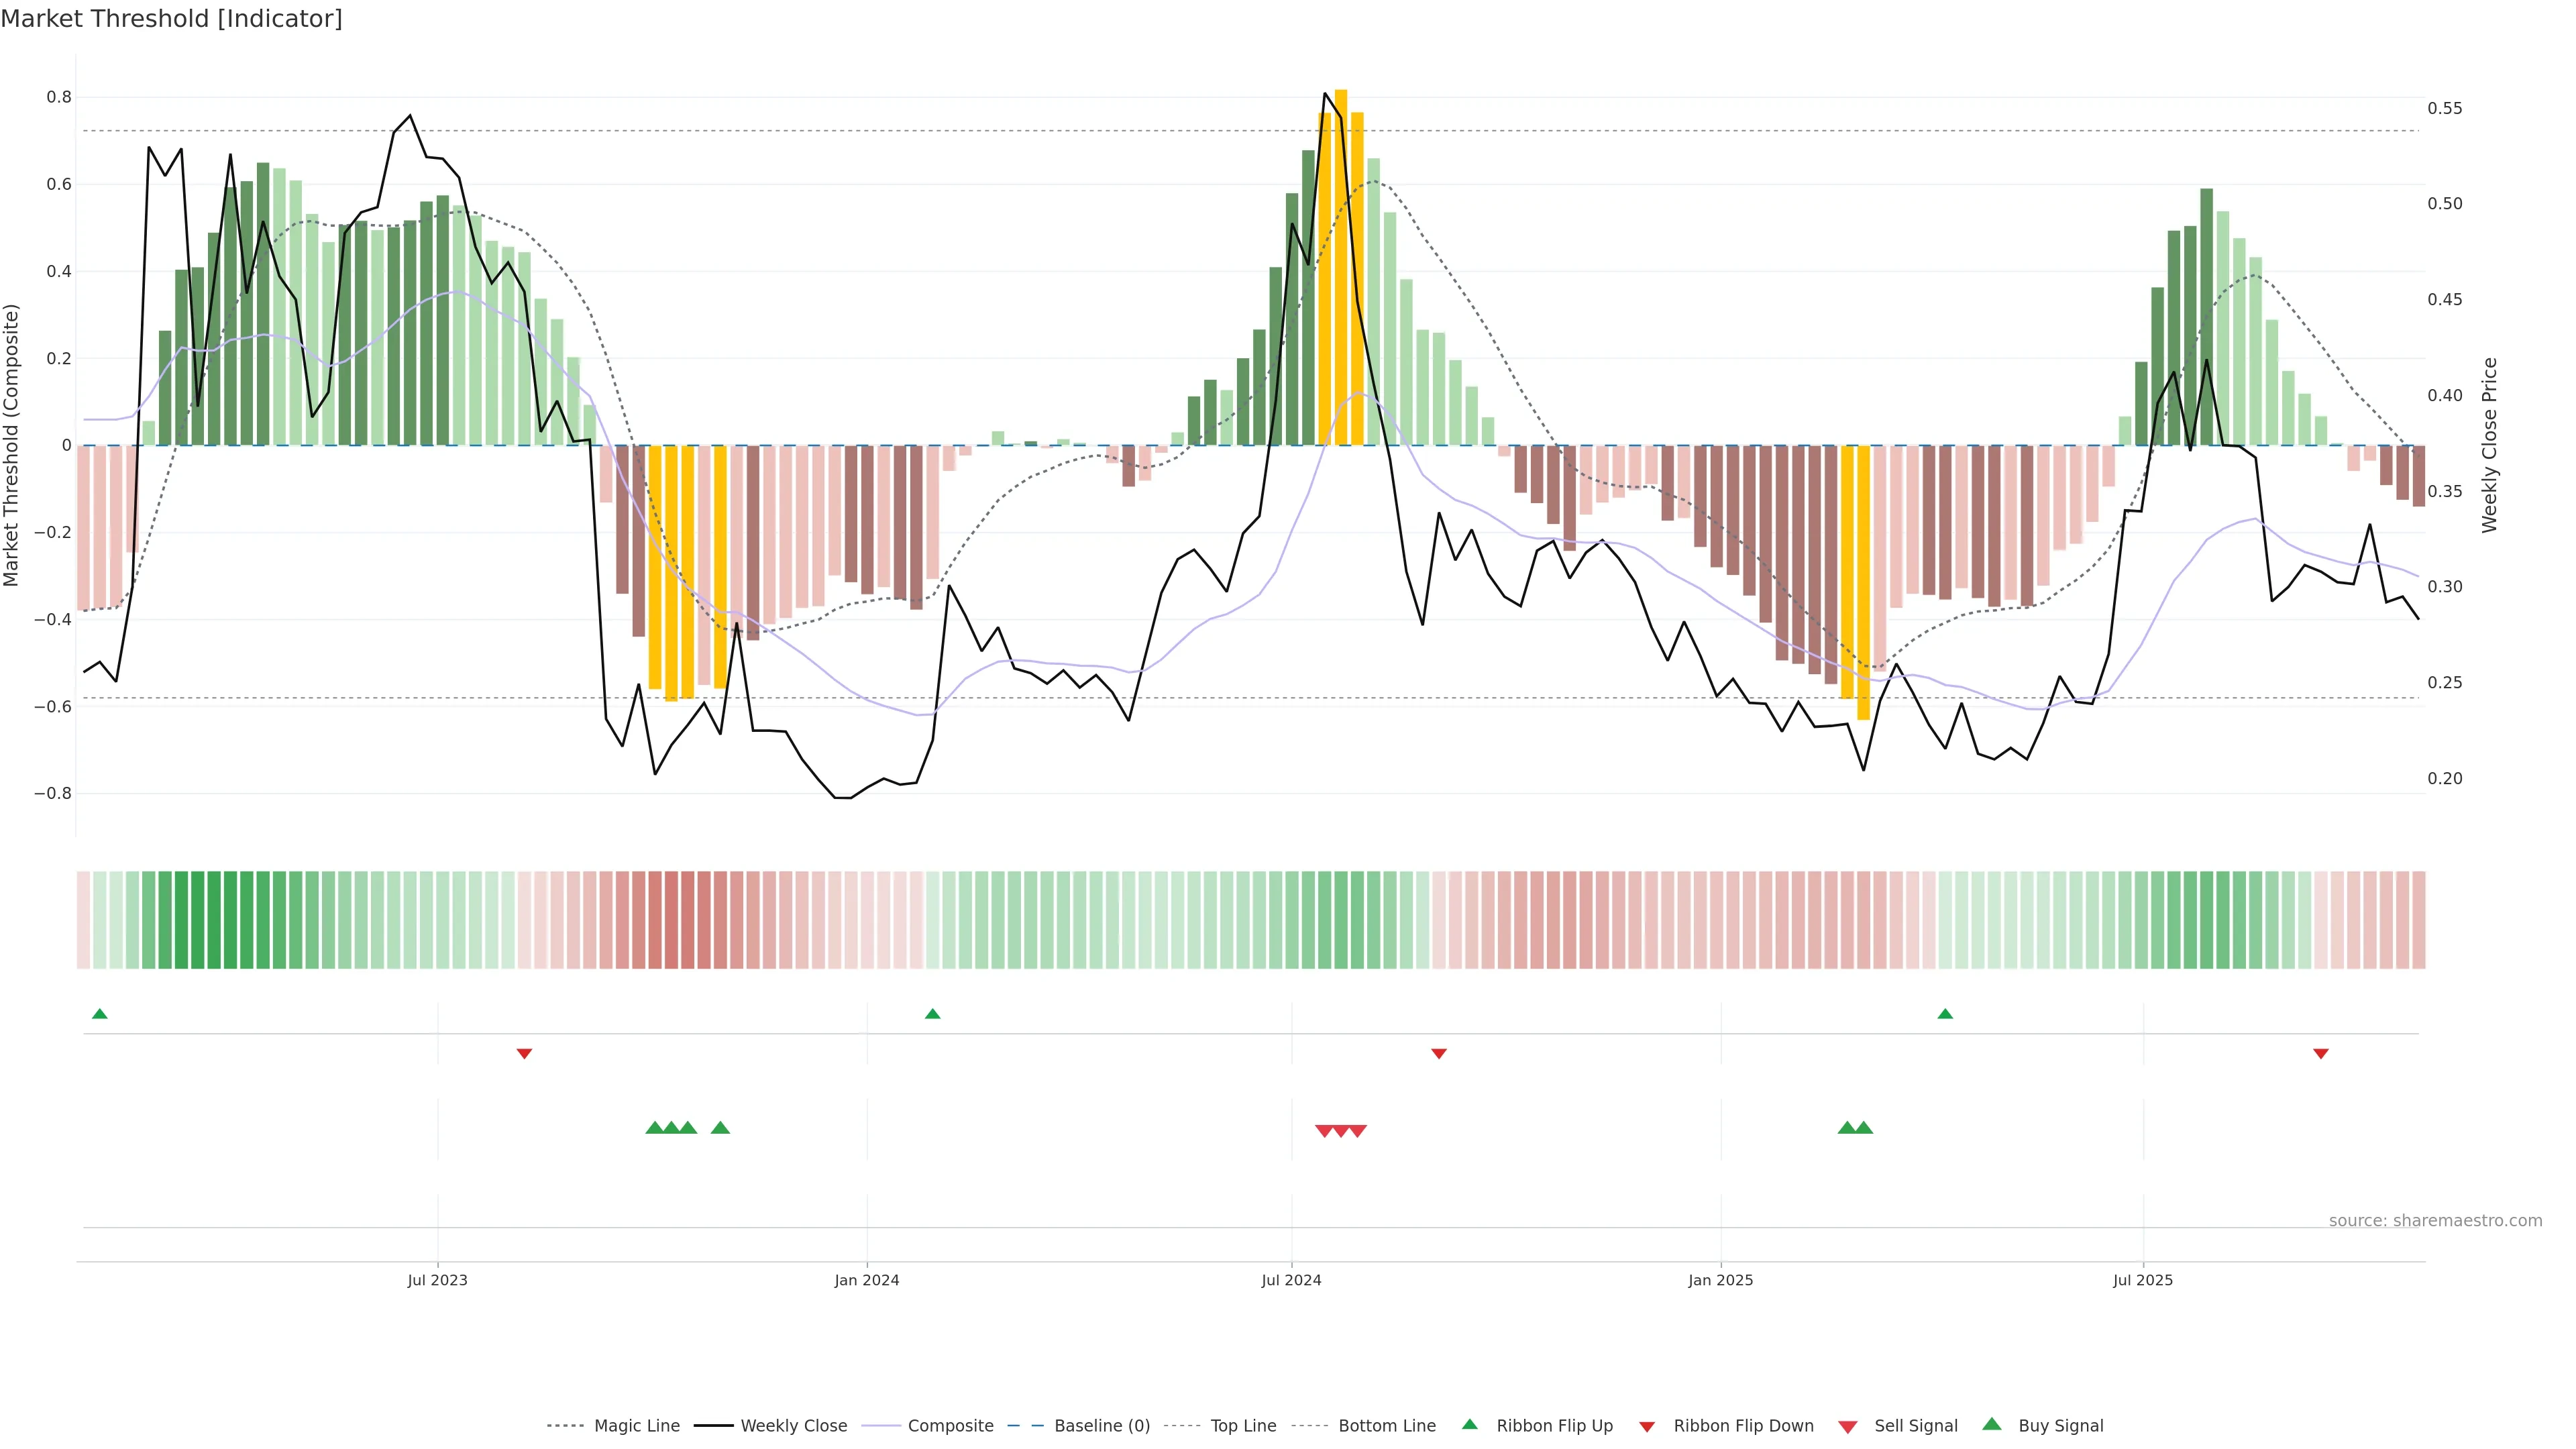Click the Ribbon Flip Down marker near Jul 2023
Screen dimensions: 2576x1449
click(524, 1053)
